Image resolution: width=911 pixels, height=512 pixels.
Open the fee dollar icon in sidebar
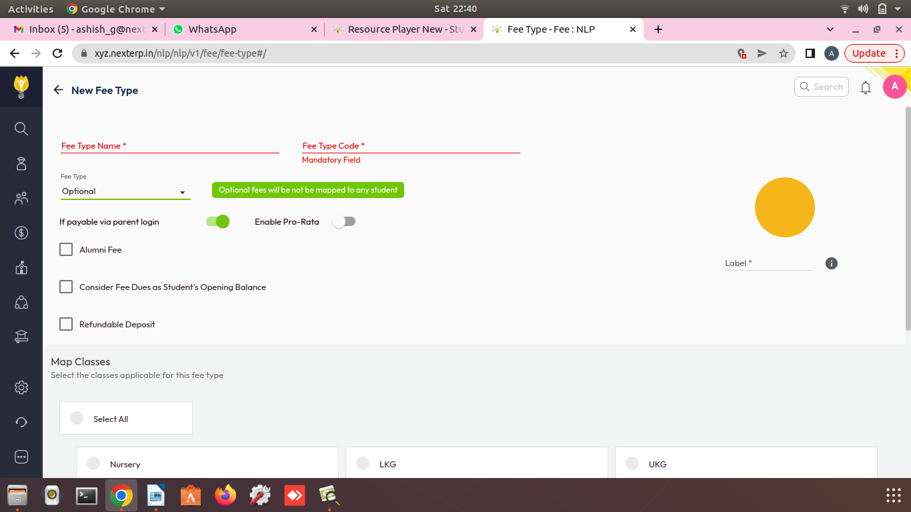[21, 233]
